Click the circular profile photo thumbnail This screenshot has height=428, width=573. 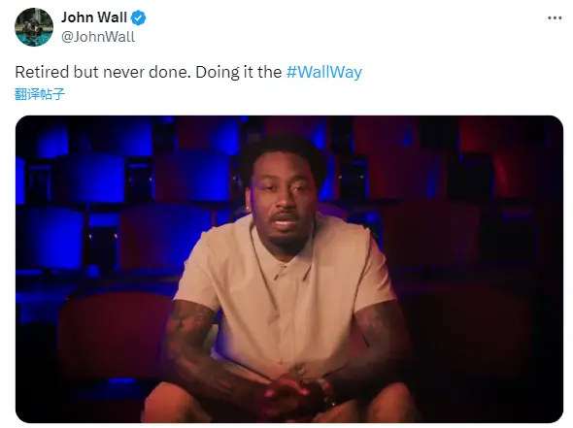(34, 27)
